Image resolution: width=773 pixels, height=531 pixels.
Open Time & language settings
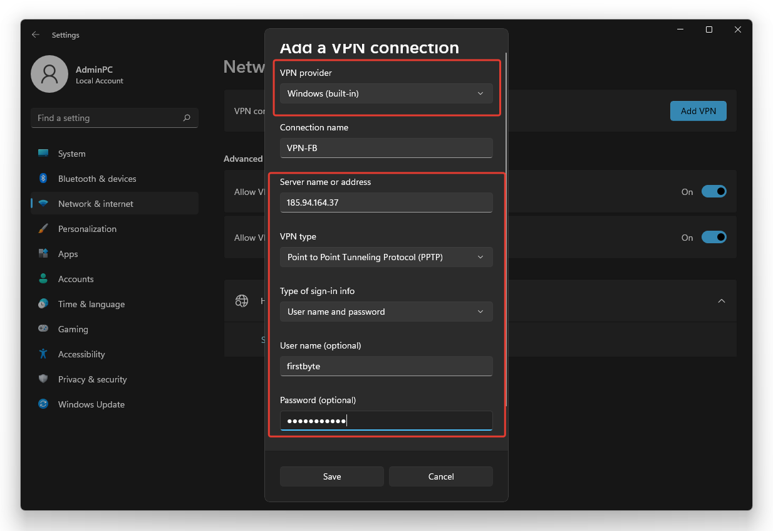point(91,304)
